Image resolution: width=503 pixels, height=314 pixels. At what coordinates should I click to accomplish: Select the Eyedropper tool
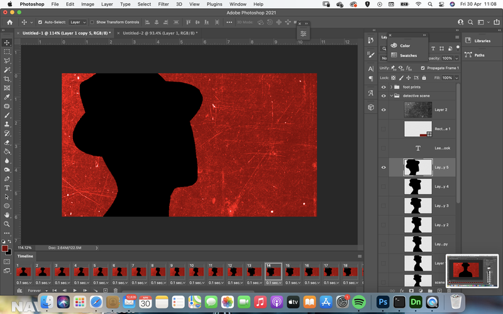coord(7,97)
